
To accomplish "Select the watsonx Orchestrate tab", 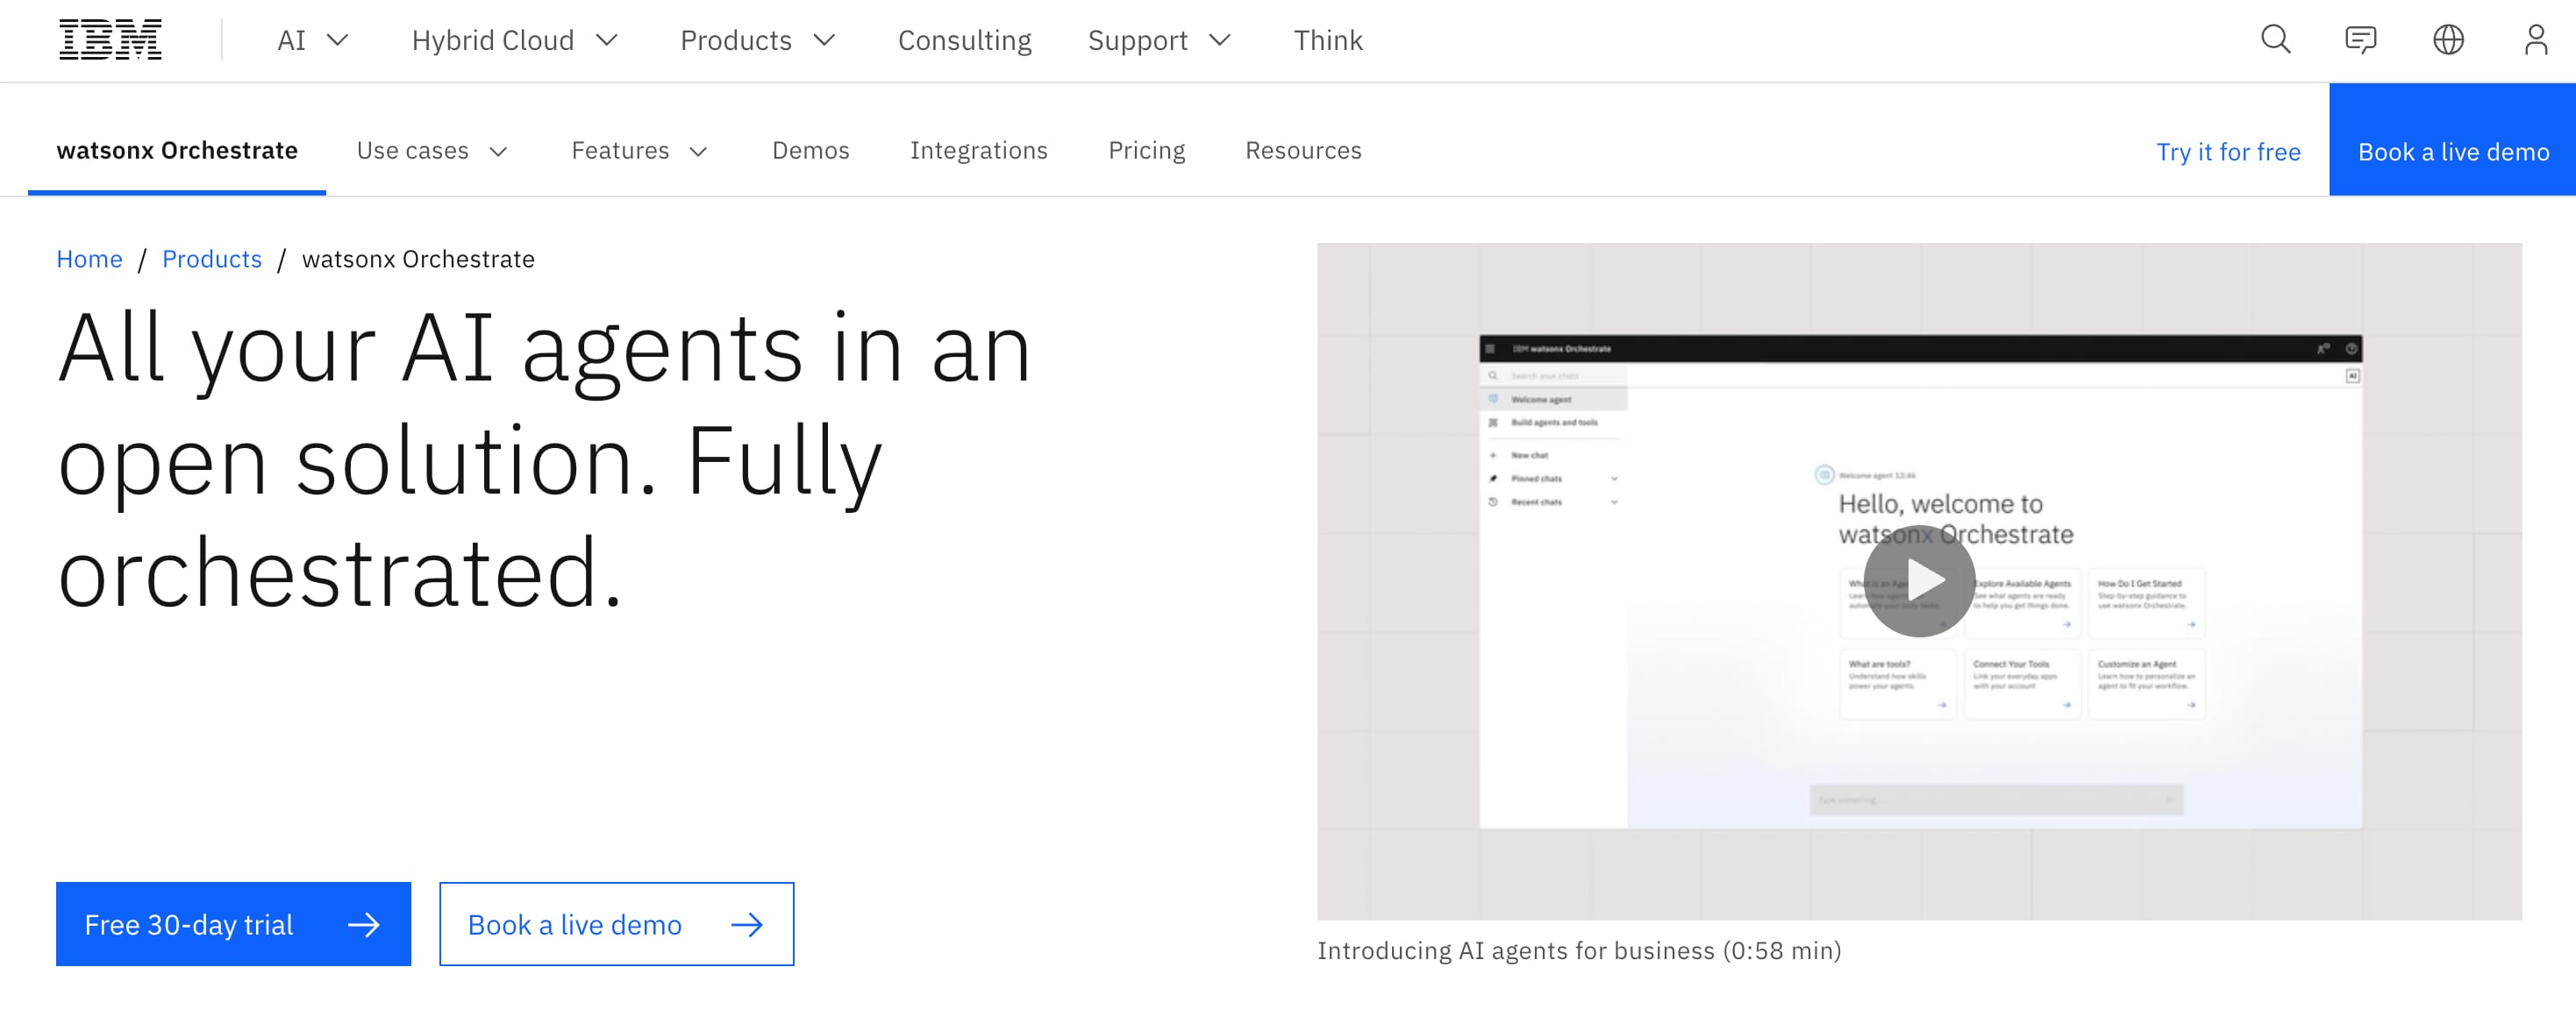I will coord(177,150).
